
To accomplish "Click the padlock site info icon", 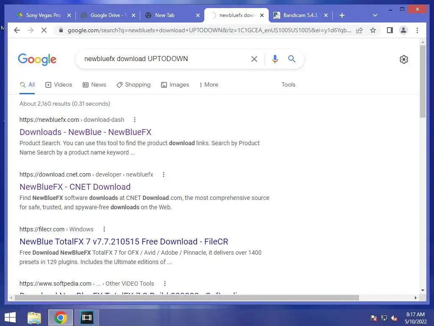I will 61,30.
